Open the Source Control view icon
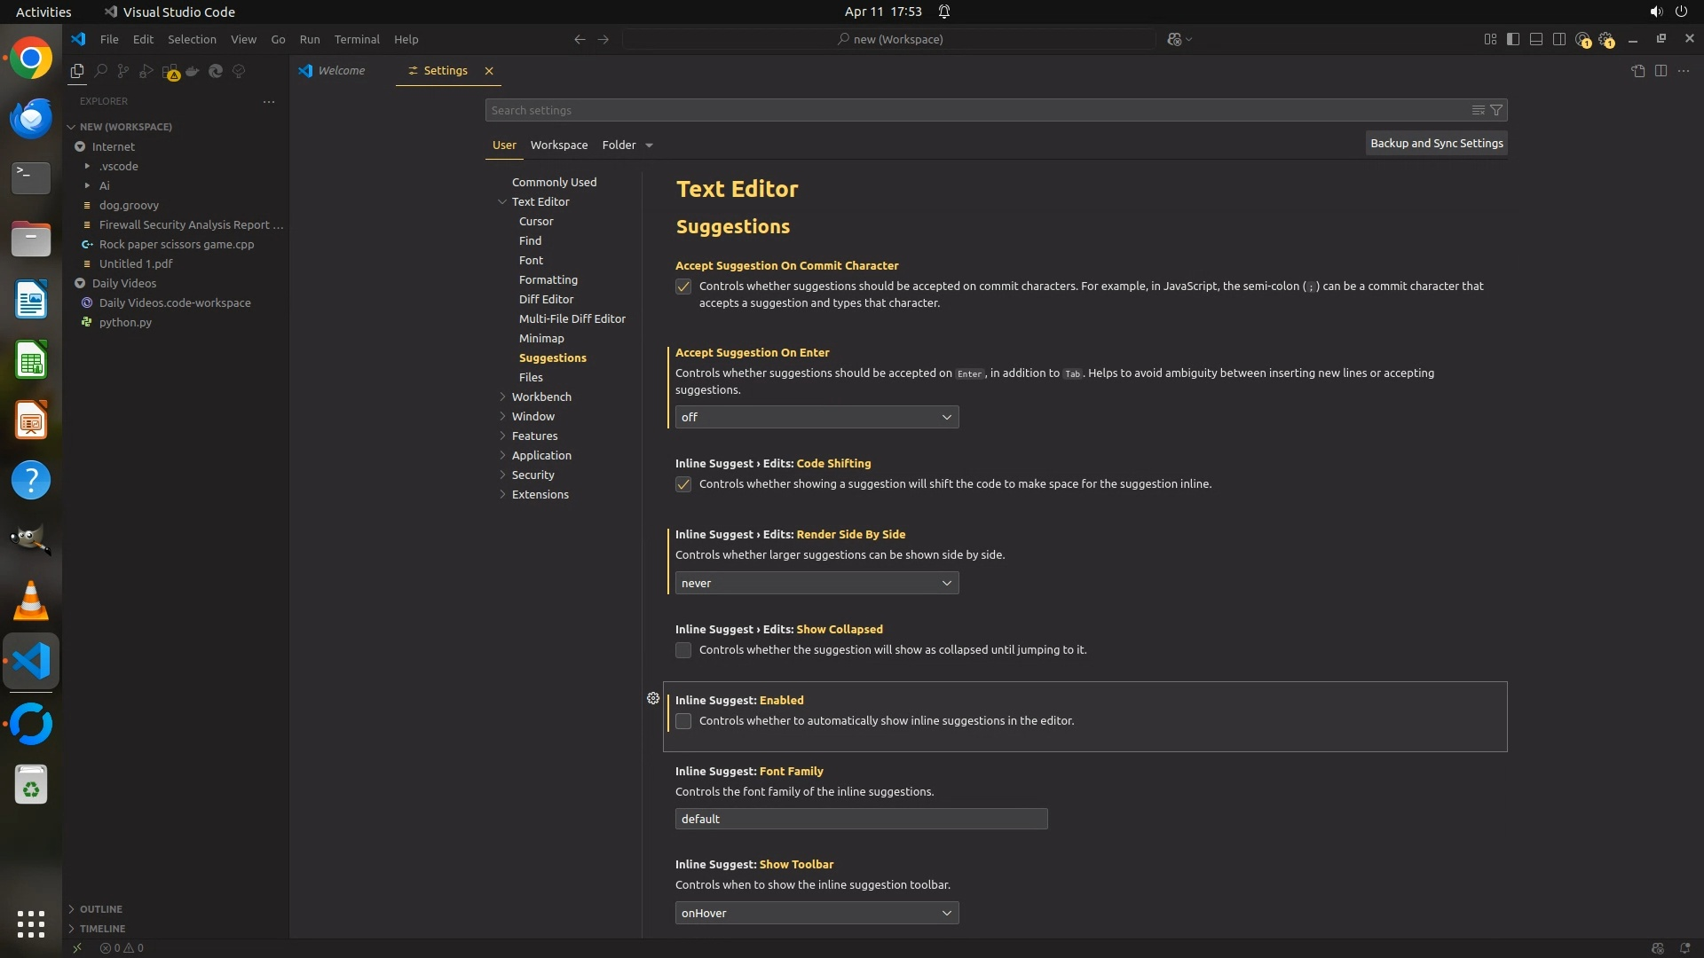The width and height of the screenshot is (1704, 958). [x=123, y=71]
